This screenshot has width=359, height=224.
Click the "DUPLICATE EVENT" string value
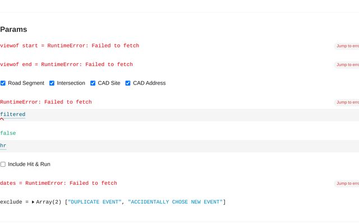click(x=94, y=202)
